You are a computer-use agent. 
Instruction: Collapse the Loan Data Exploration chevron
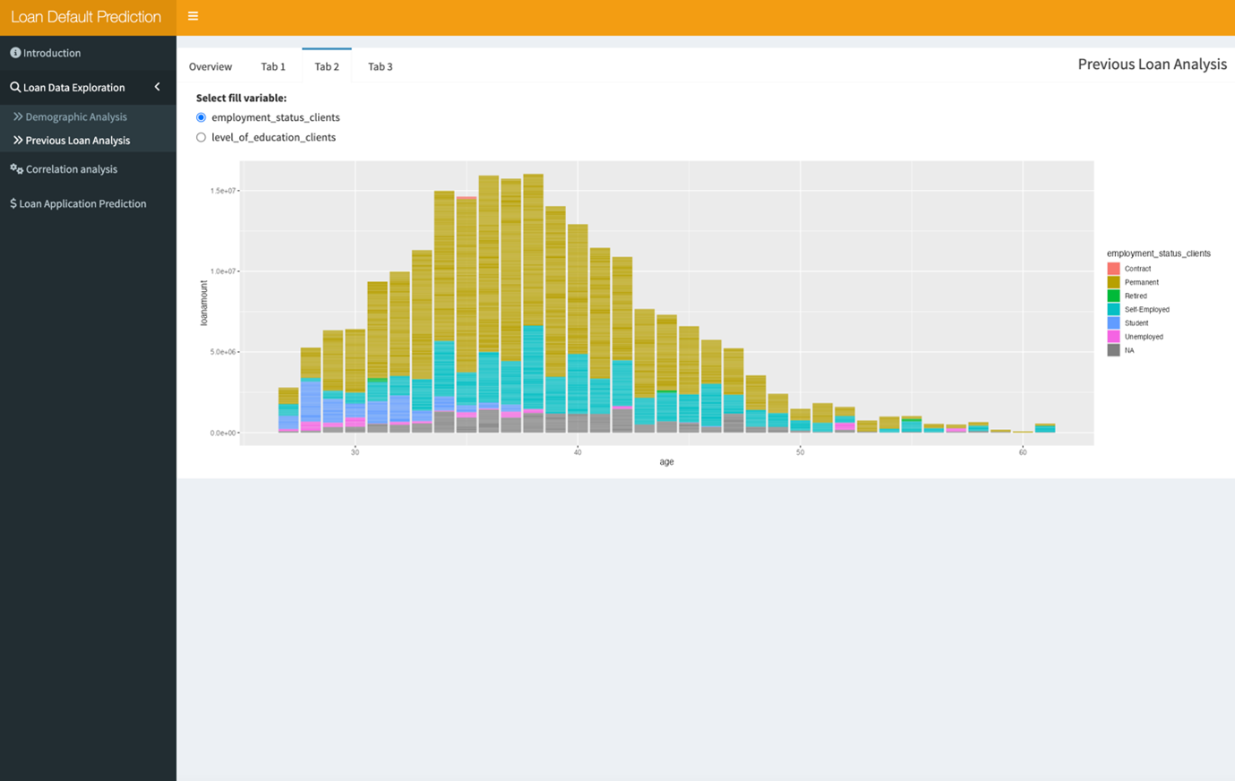coord(158,87)
